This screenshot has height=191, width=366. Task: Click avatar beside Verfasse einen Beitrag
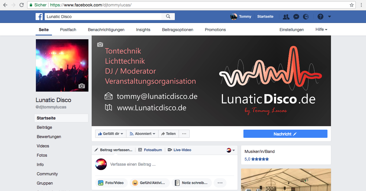click(101, 164)
